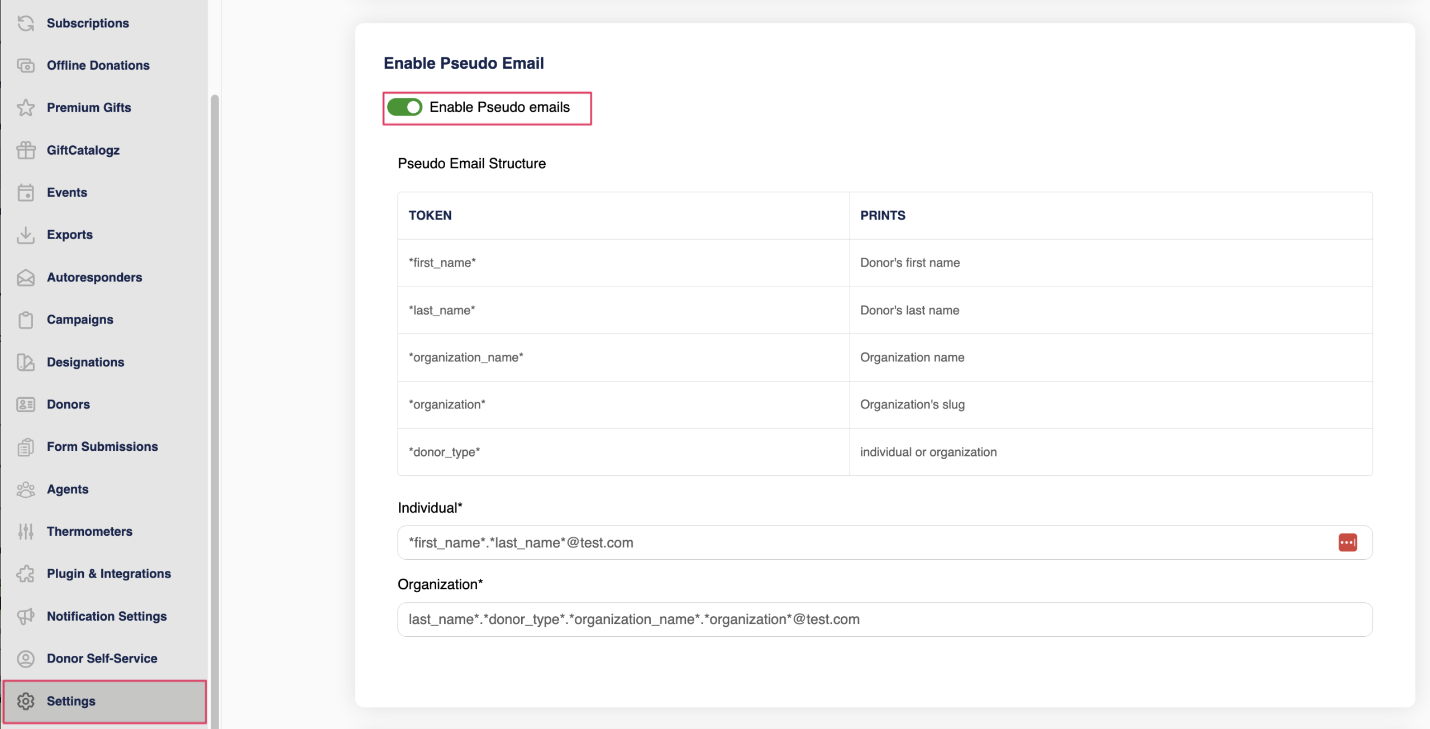Click the red password manager icon in Individual field
This screenshot has height=729, width=1430.
(x=1347, y=542)
